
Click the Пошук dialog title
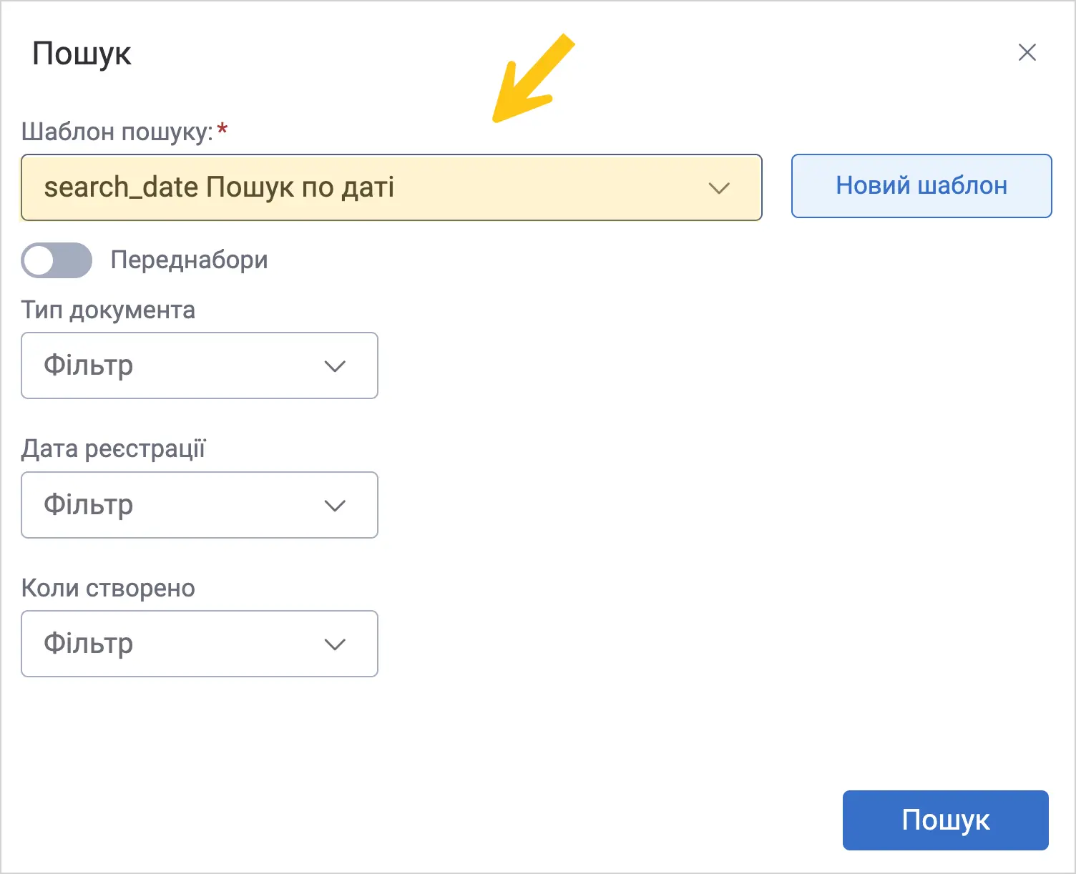pyautogui.click(x=82, y=54)
